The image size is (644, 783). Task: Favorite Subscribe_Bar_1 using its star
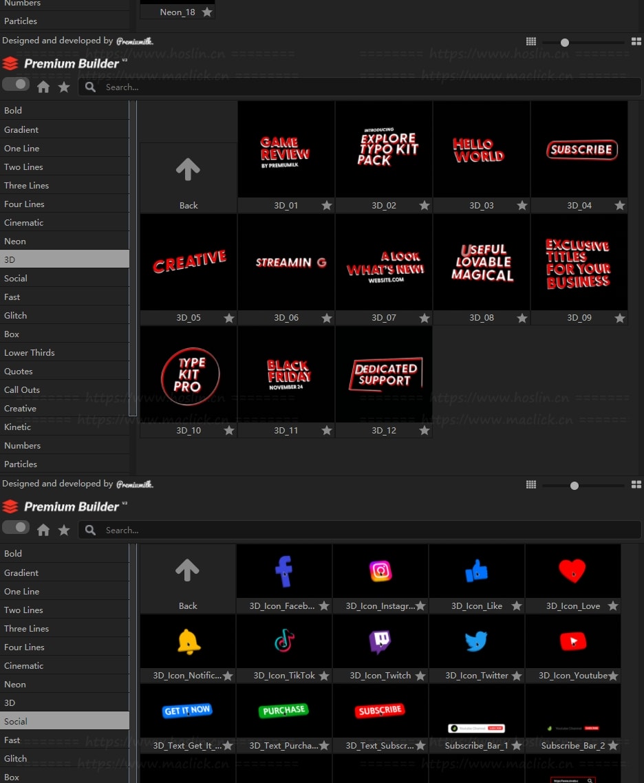(517, 746)
